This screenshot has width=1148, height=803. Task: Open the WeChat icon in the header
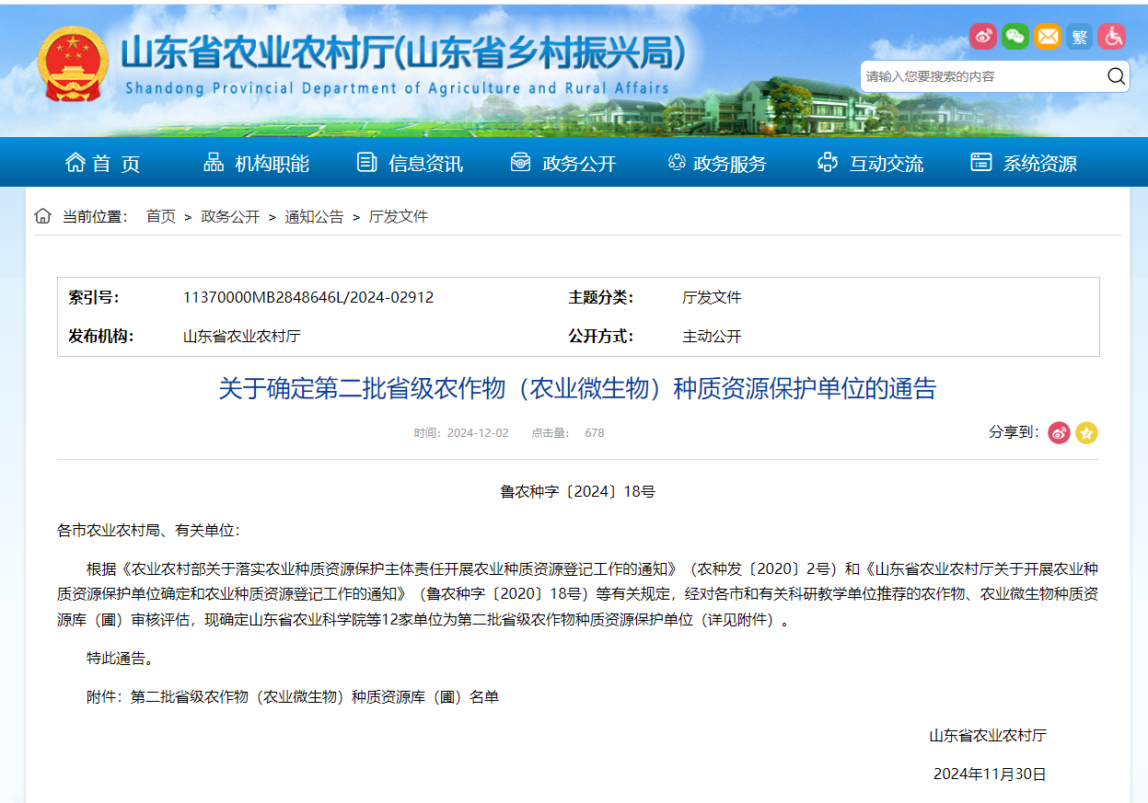[1015, 37]
